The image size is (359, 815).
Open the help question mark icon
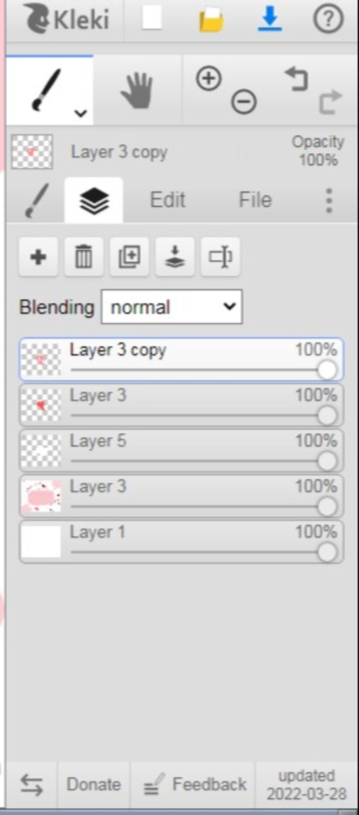pos(328,19)
